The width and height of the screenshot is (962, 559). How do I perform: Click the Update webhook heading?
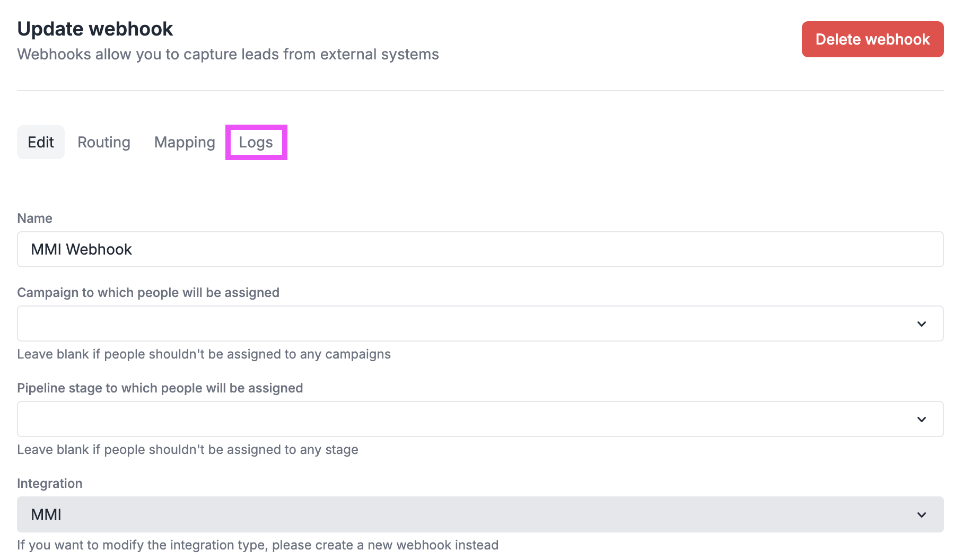(x=94, y=29)
